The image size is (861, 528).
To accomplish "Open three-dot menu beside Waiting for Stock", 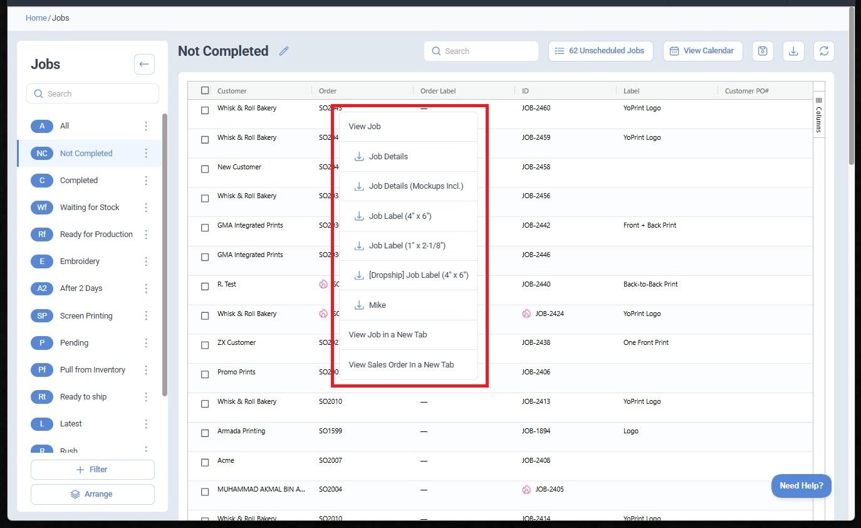I will (146, 208).
